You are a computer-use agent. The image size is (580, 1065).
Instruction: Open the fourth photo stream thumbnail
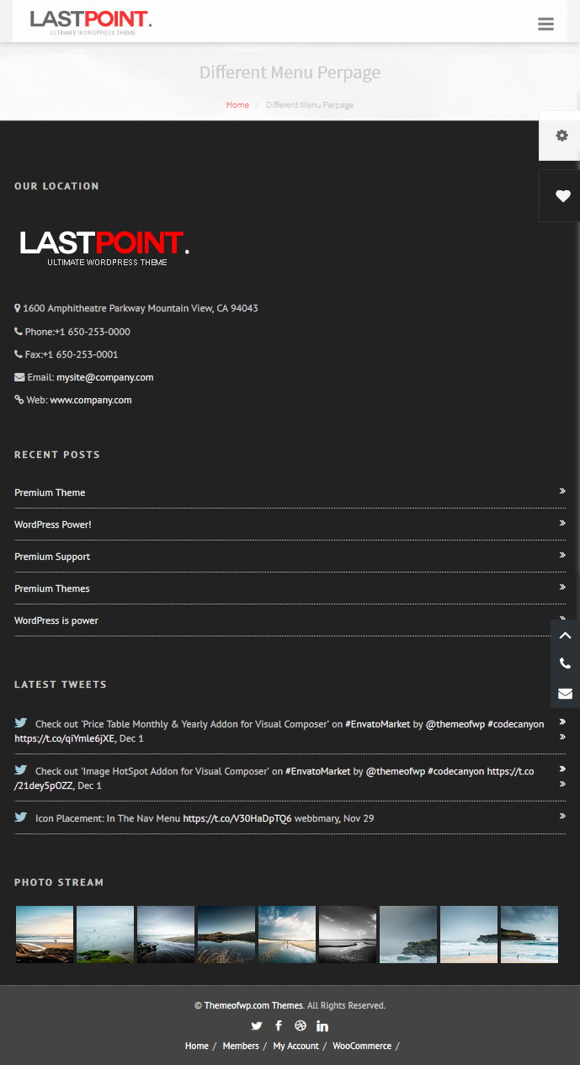pos(226,934)
